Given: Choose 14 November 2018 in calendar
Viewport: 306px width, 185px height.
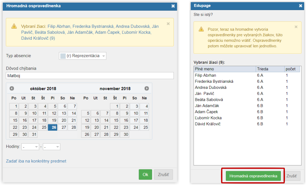Looking at the screenshot, I should 105,120.
